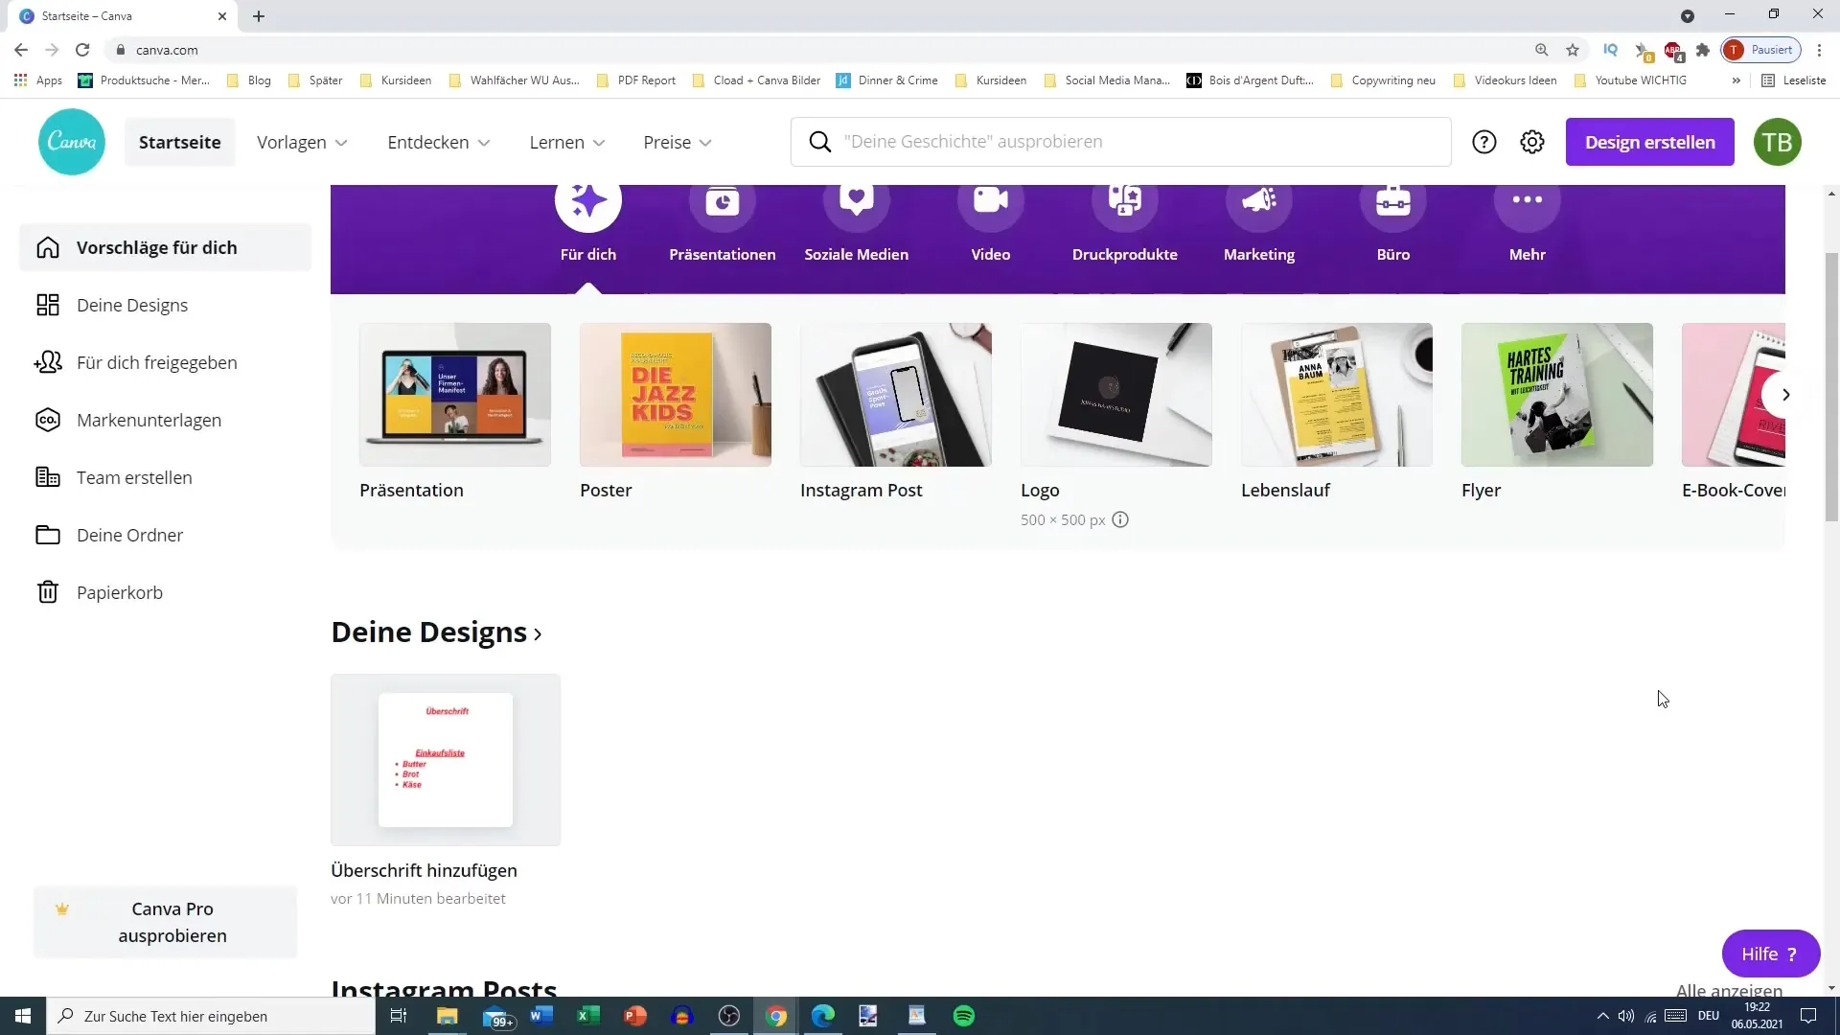Click Design erstellen button
Viewport: 1840px width, 1035px height.
coord(1649,142)
